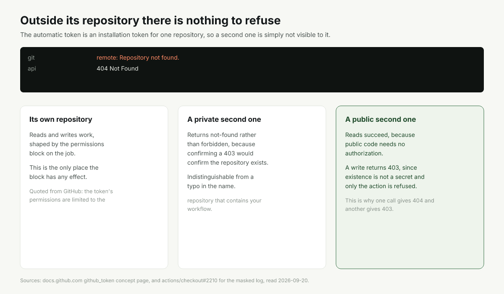
Task: Click the text 'Indistinguishable from a typo in the name.'
Action: pyautogui.click(x=220, y=181)
